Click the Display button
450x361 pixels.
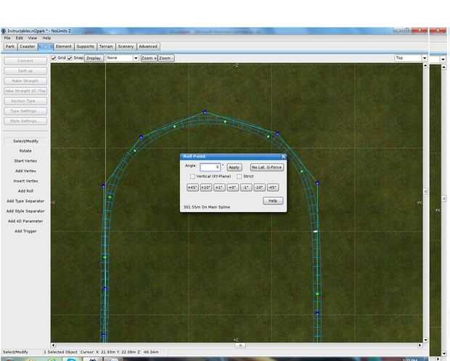pos(94,58)
